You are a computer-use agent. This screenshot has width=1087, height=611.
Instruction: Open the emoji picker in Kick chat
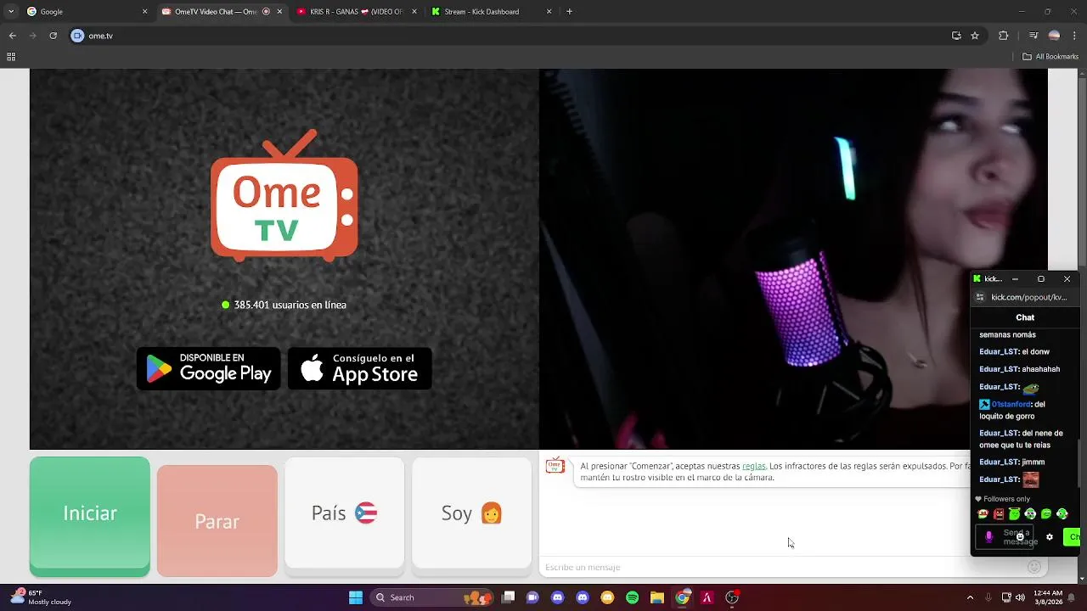[x=1020, y=537]
